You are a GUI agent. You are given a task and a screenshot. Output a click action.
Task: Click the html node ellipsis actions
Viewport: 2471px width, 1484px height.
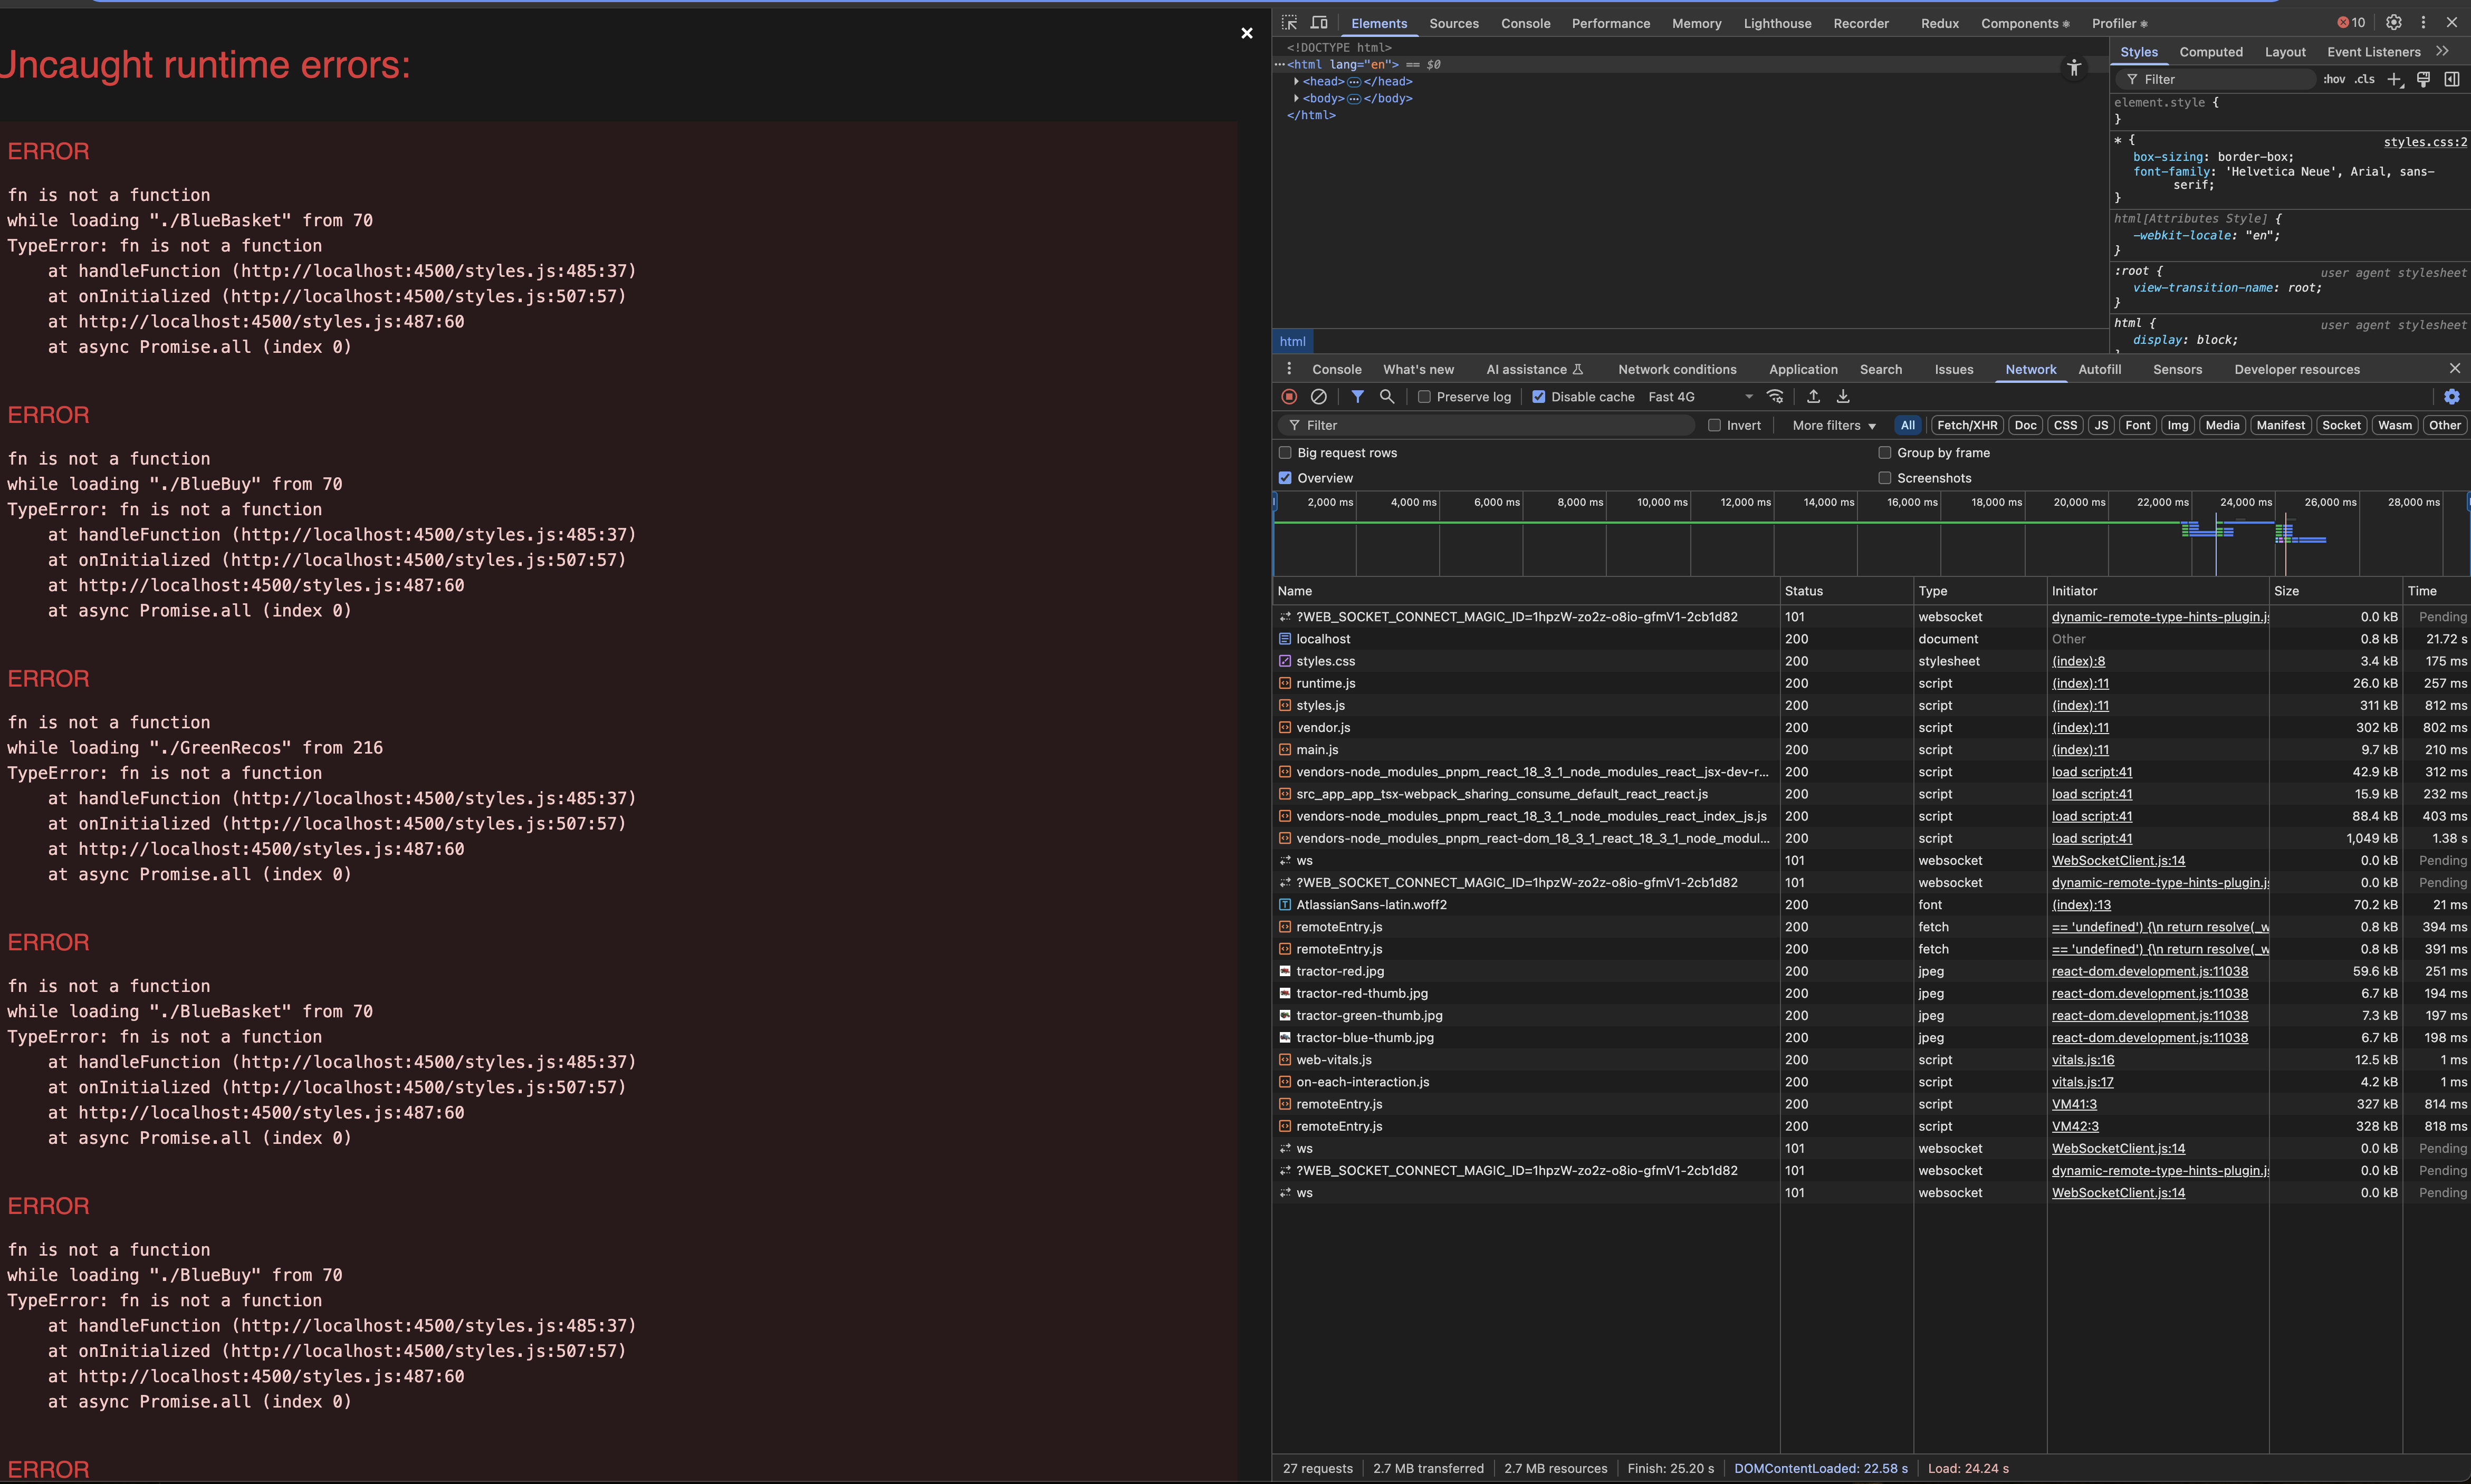1280,64
